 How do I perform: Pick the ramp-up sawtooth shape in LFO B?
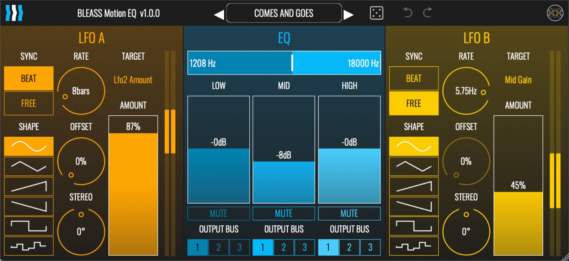tap(414, 186)
